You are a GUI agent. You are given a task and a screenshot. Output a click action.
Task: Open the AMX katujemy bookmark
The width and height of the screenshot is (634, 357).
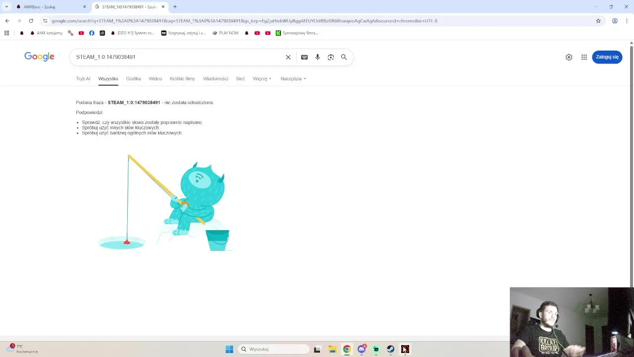(47, 33)
